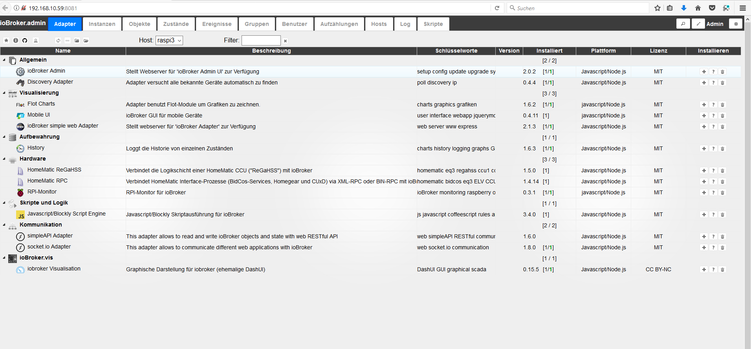Open the Firefox hamburger menu

point(742,8)
